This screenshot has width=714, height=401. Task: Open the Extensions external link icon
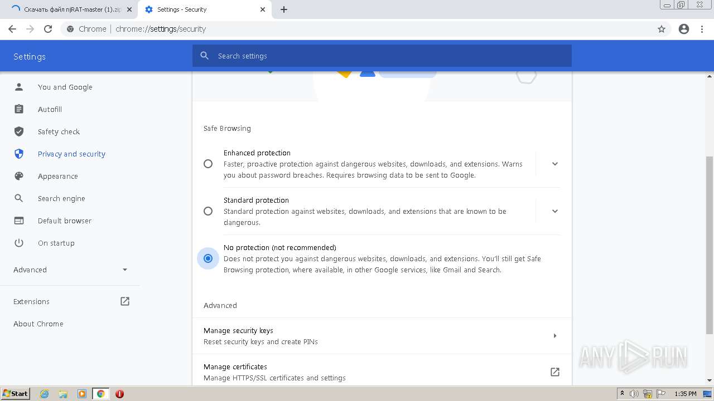[125, 301]
